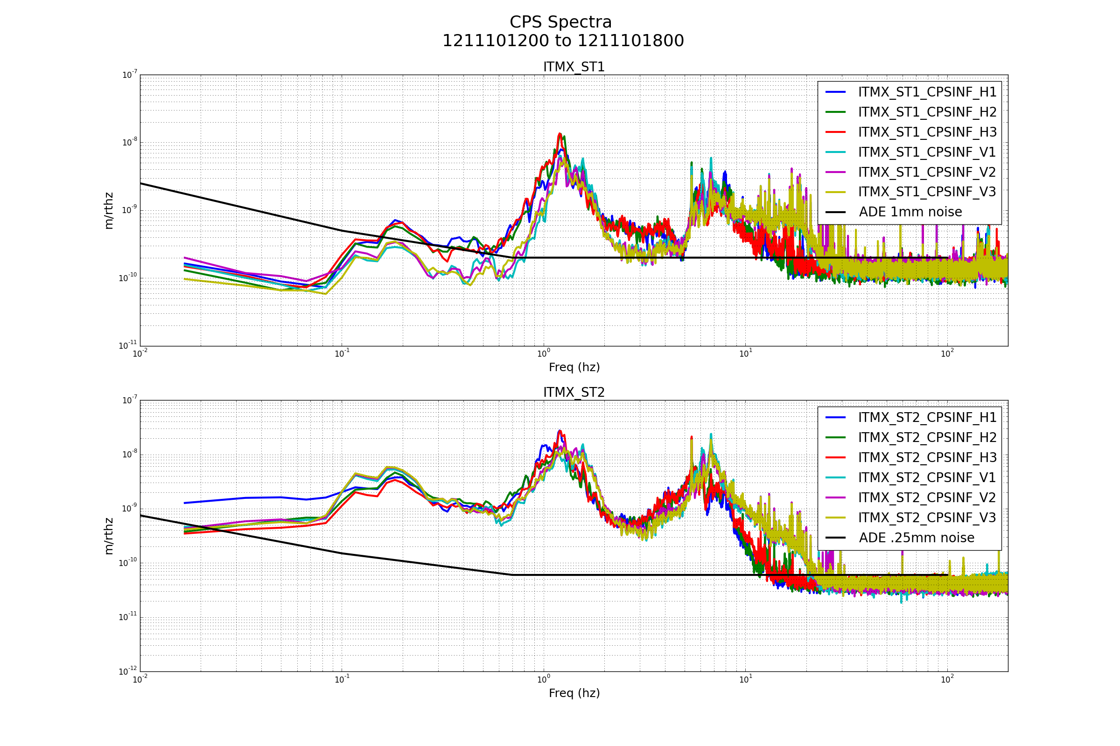Click the ADE 1mm noise legend entry
Image resolution: width=1120 pixels, height=746 pixels.
[910, 212]
